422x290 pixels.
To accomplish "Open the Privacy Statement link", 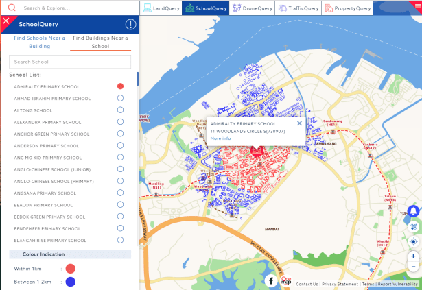I will pyautogui.click(x=340, y=284).
